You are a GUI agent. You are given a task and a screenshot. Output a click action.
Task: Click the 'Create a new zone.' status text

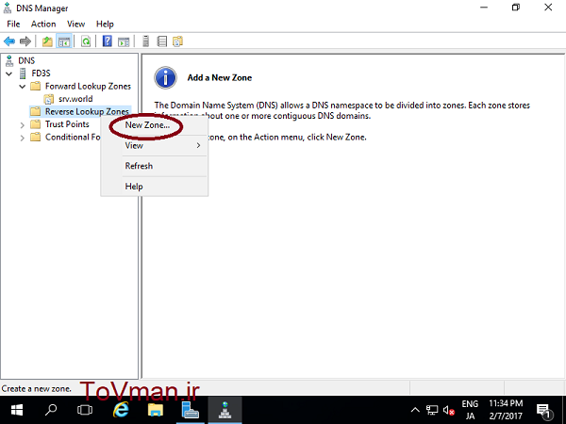coord(36,388)
